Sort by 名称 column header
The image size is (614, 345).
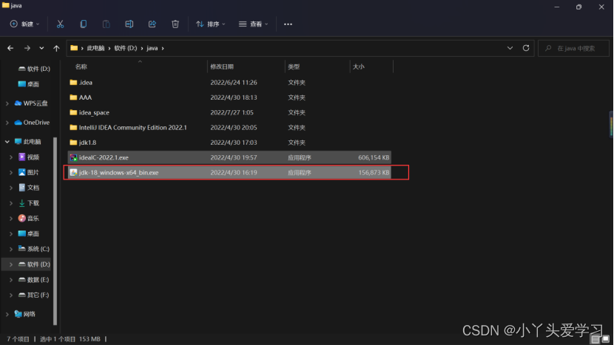pyautogui.click(x=81, y=67)
